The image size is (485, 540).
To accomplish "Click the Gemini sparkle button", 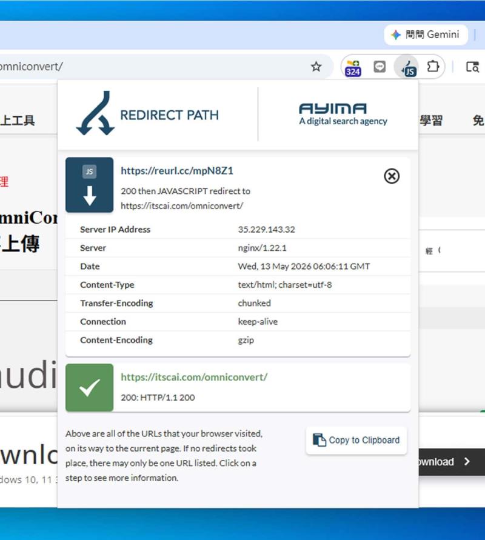I will pyautogui.click(x=426, y=35).
